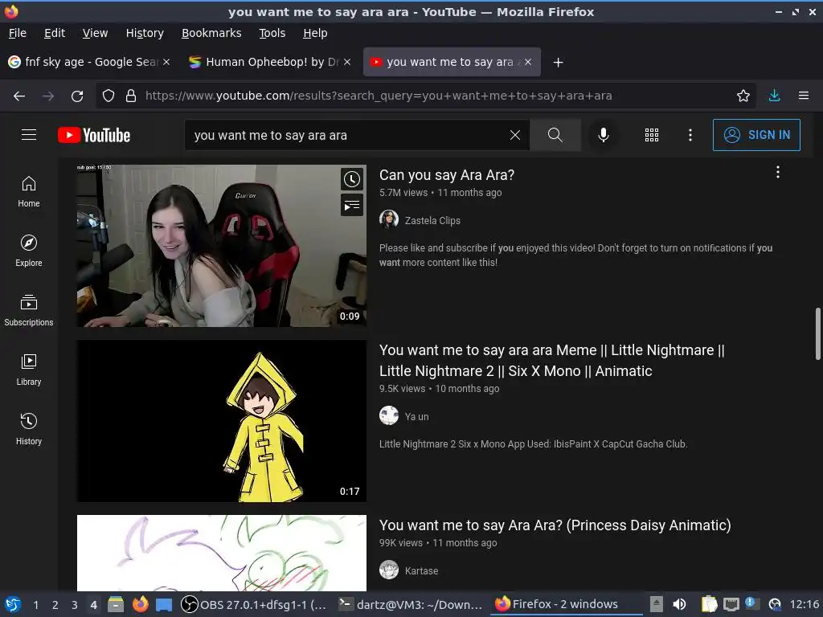Viewport: 823px width, 617px height.
Task: Switch to 'fnf sky age - Google Search' tab
Action: coord(89,62)
